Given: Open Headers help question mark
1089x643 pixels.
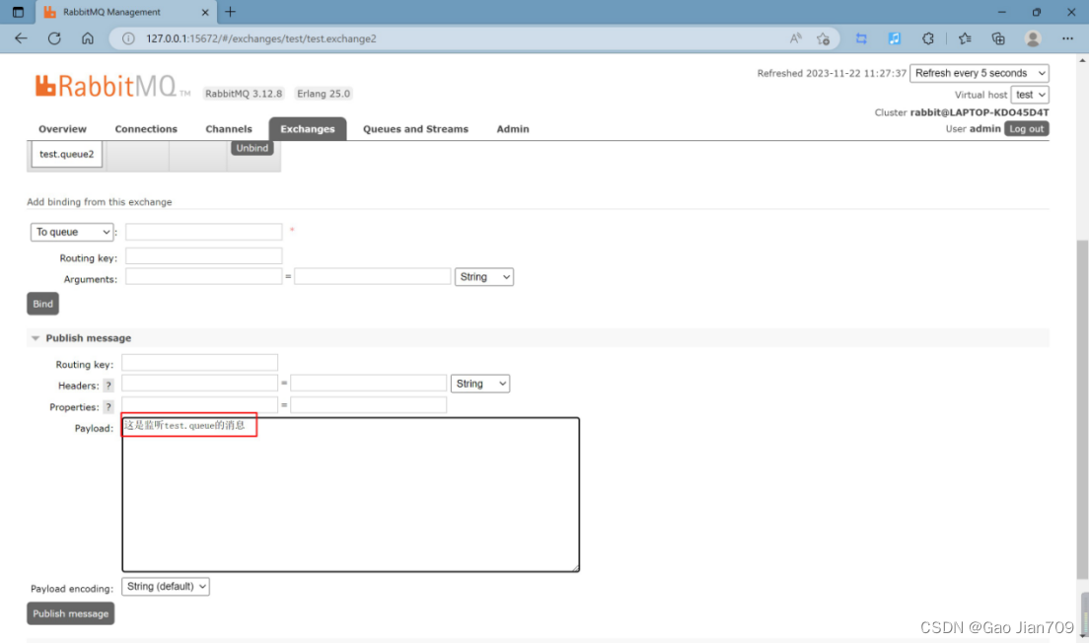Looking at the screenshot, I should coord(109,386).
